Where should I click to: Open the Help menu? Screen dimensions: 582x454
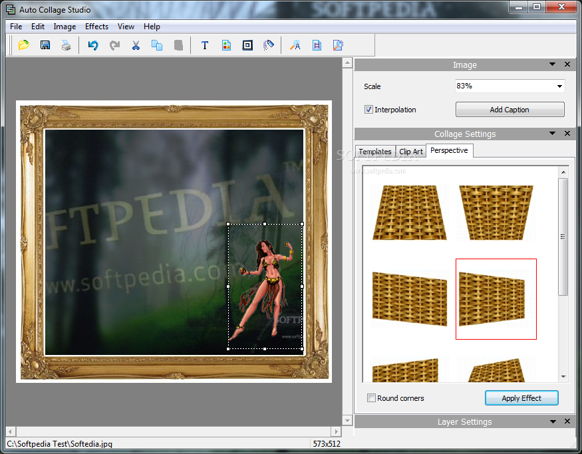[152, 27]
